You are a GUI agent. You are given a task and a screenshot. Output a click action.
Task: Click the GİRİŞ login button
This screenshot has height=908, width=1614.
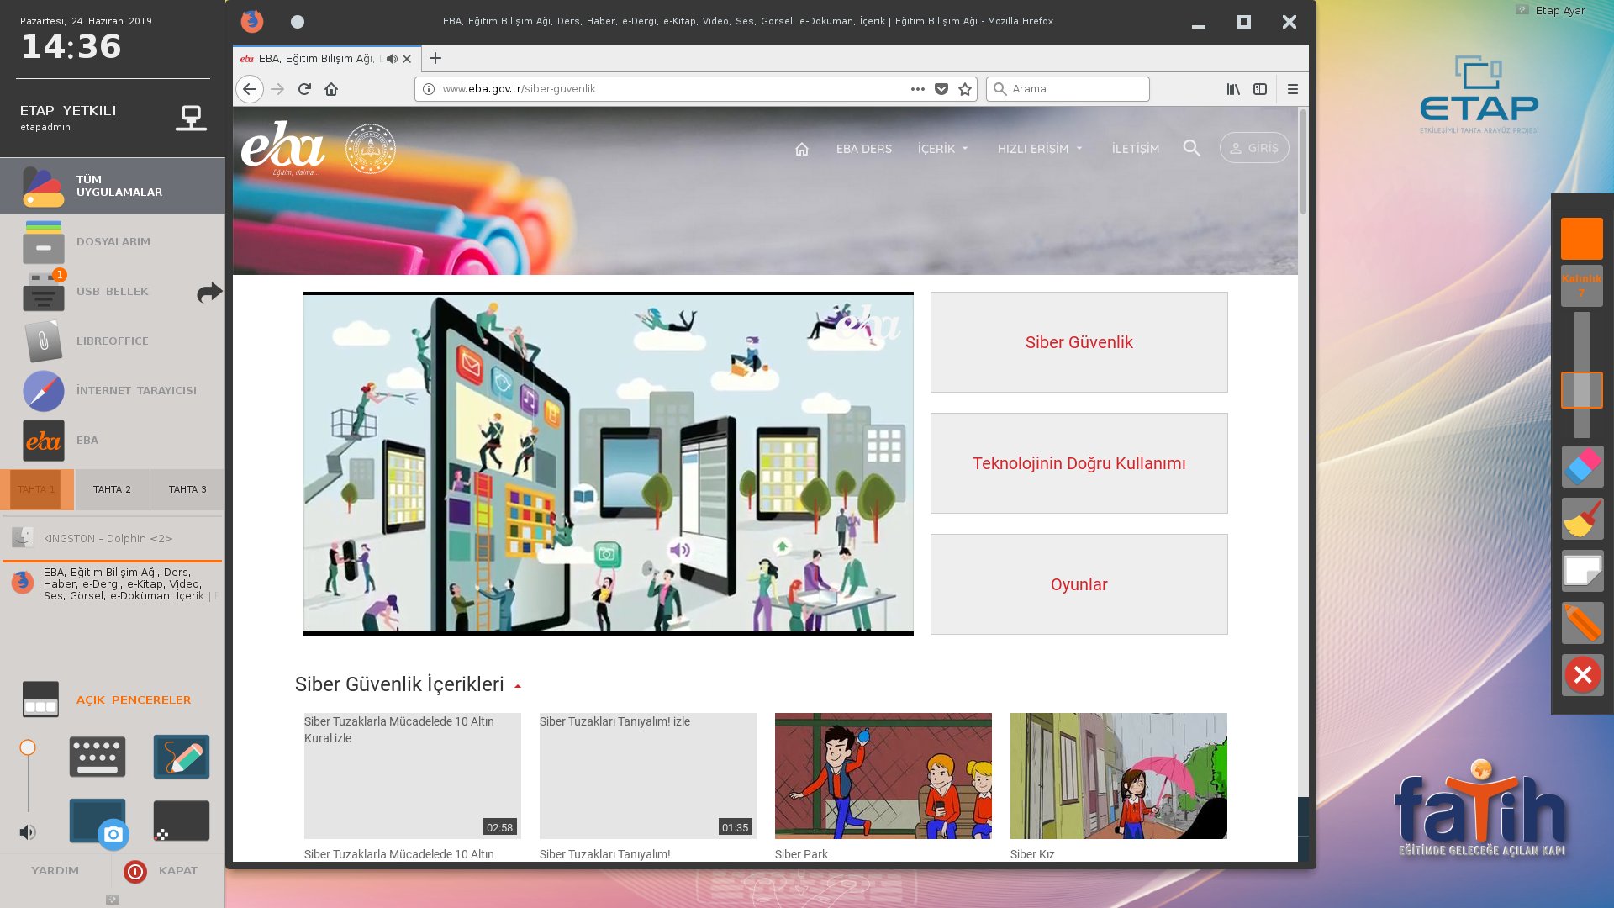[1253, 148]
